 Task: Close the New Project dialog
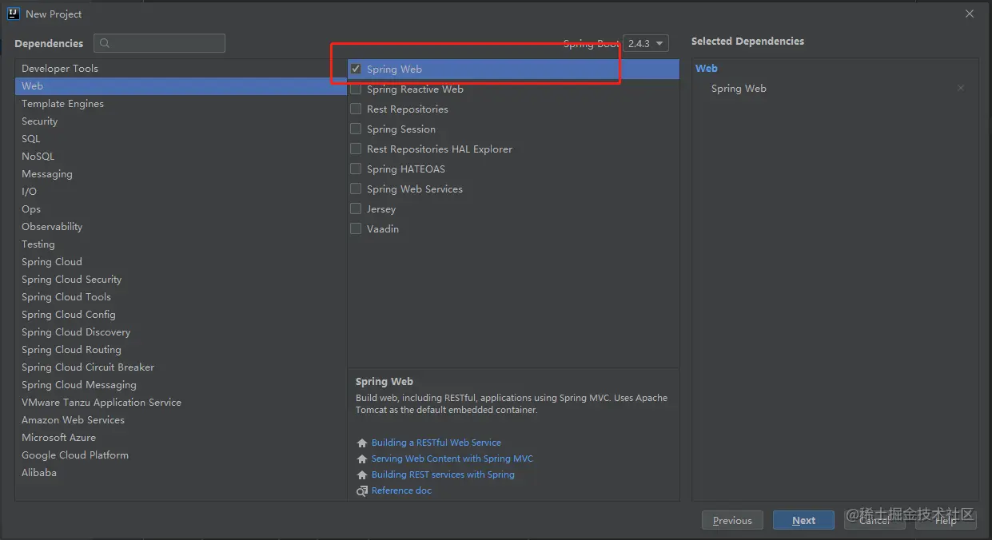[970, 14]
